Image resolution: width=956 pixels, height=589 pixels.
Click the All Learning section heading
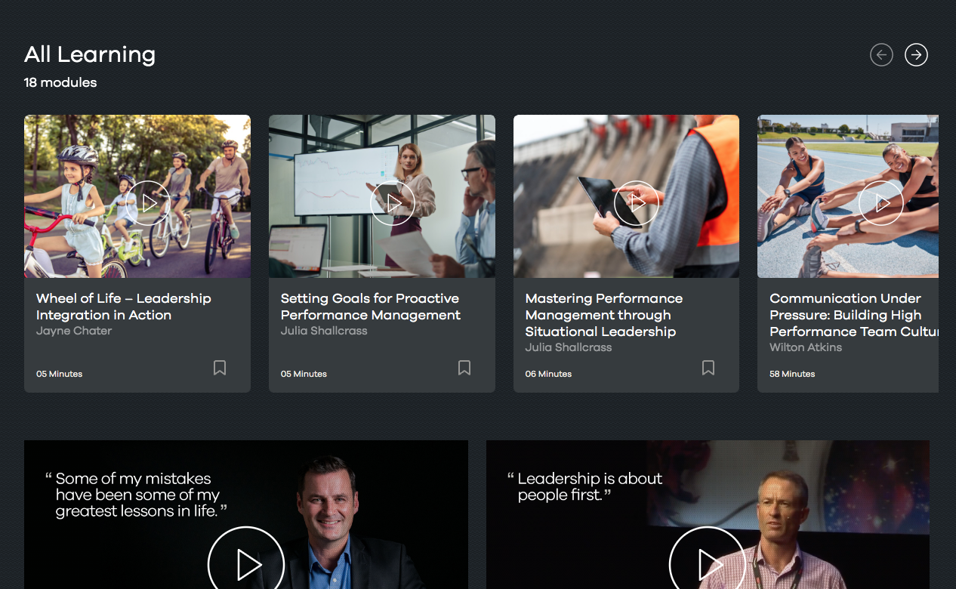(90, 54)
